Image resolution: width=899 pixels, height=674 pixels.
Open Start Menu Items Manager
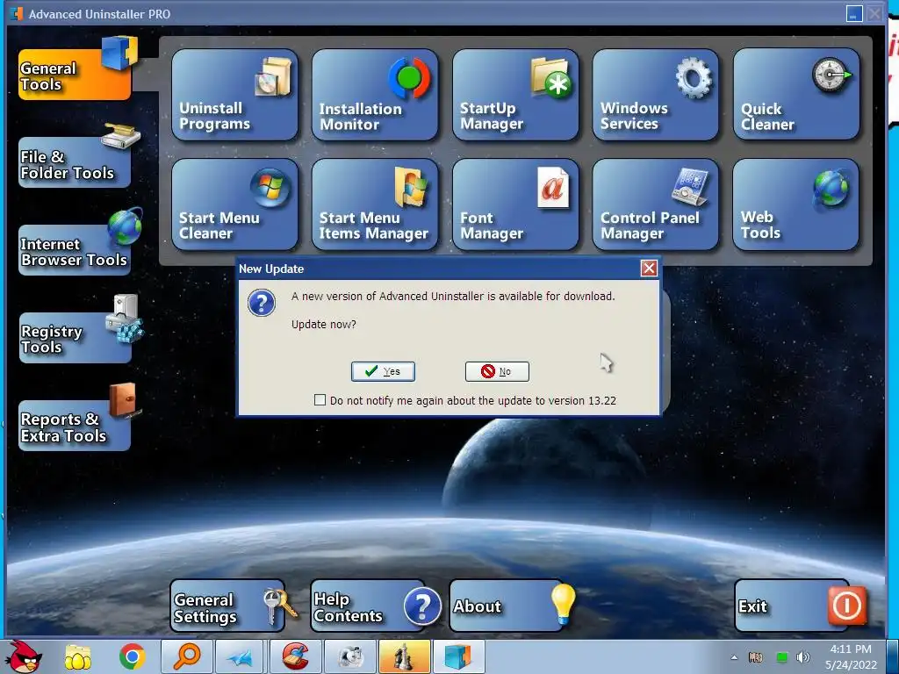(375, 204)
